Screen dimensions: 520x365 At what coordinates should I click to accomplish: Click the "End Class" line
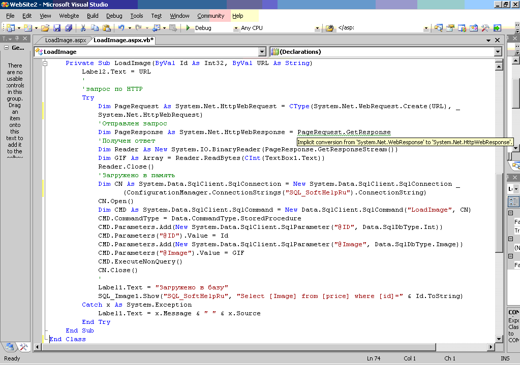click(x=68, y=339)
